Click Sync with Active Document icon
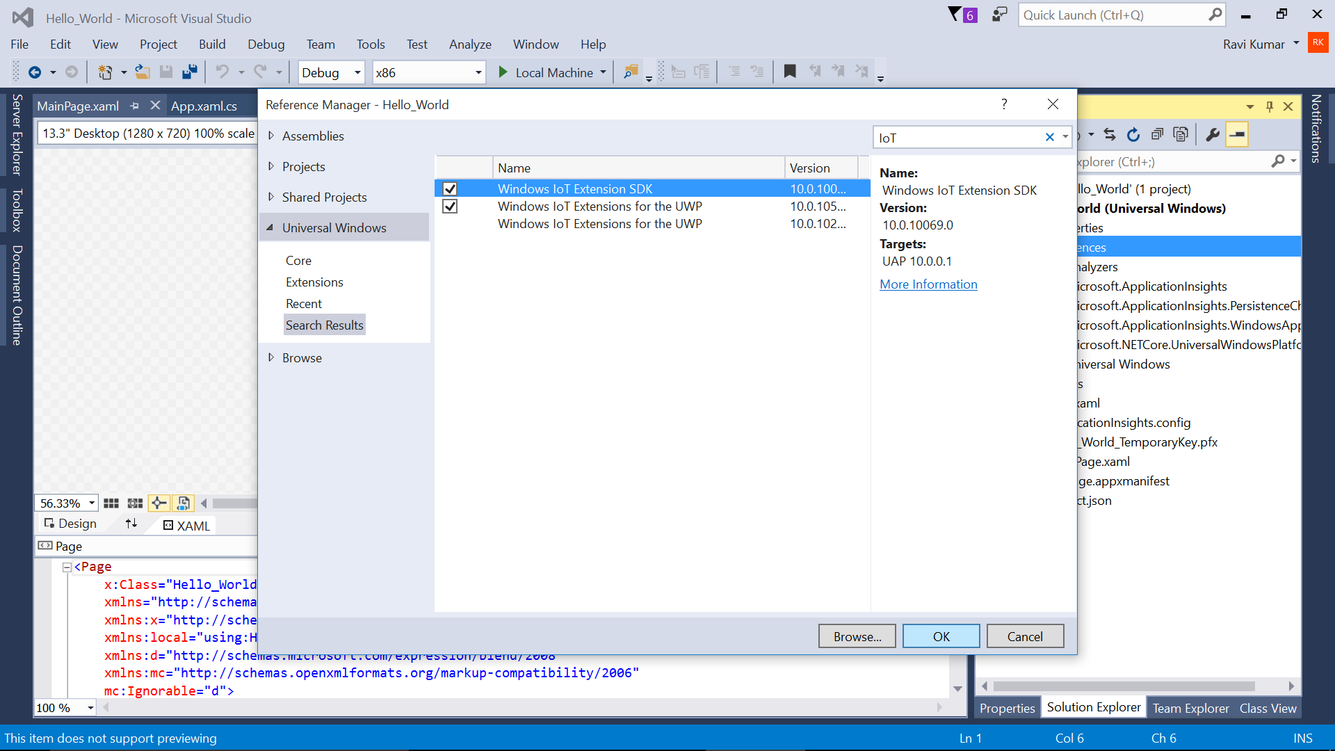 coord(1110,134)
